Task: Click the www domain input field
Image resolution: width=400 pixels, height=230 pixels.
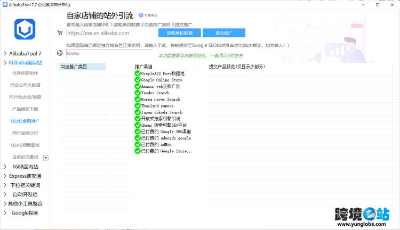Action: [x=109, y=53]
